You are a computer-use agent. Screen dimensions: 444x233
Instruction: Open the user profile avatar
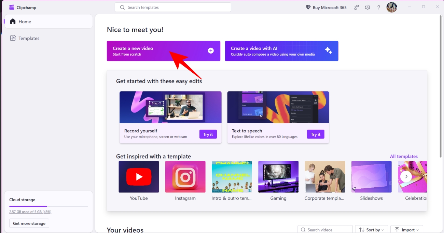pos(392,7)
